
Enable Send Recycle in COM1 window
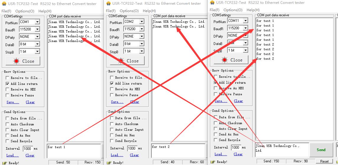click(8, 141)
